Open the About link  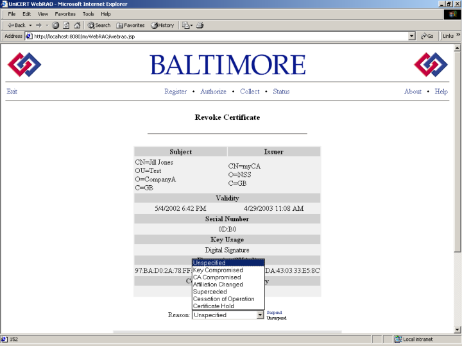click(x=413, y=92)
